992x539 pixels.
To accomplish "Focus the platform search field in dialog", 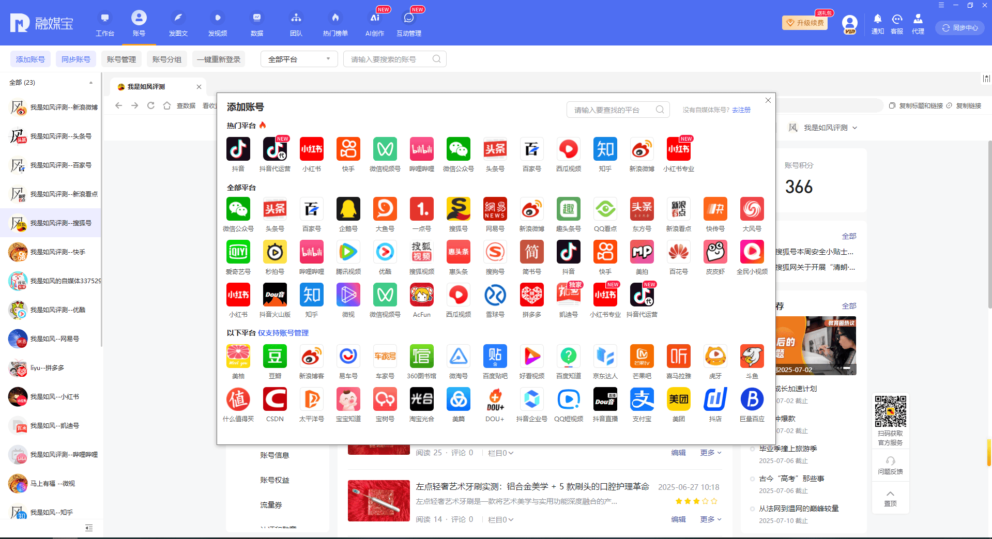I will tap(618, 110).
